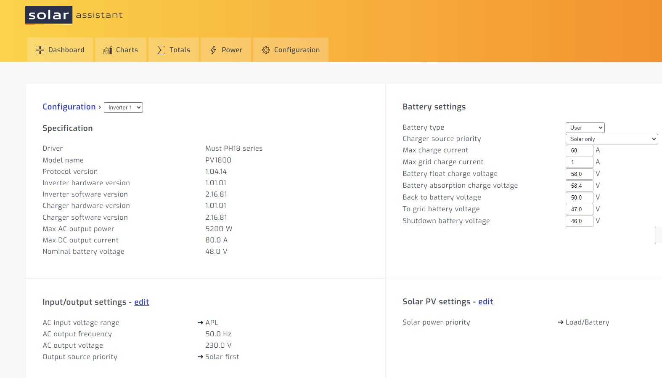Click the Shutdown battery voltage input
The height and width of the screenshot is (378, 662).
(x=579, y=221)
